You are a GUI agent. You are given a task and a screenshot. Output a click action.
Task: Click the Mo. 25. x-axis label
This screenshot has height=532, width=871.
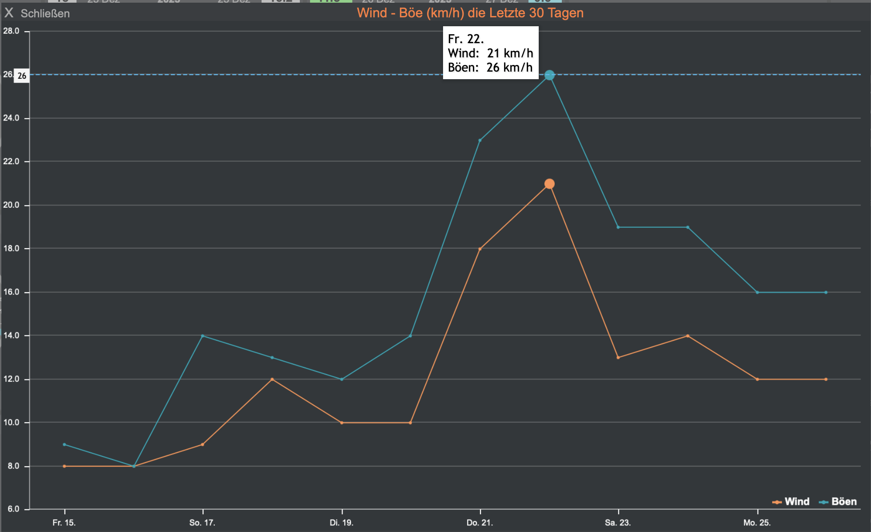pos(757,523)
